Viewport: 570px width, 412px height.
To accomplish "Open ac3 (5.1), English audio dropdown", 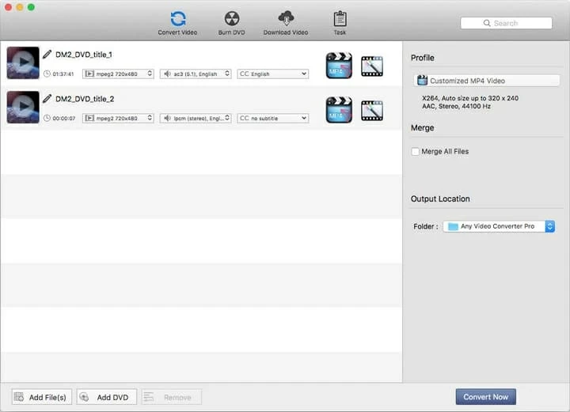I will coord(196,74).
